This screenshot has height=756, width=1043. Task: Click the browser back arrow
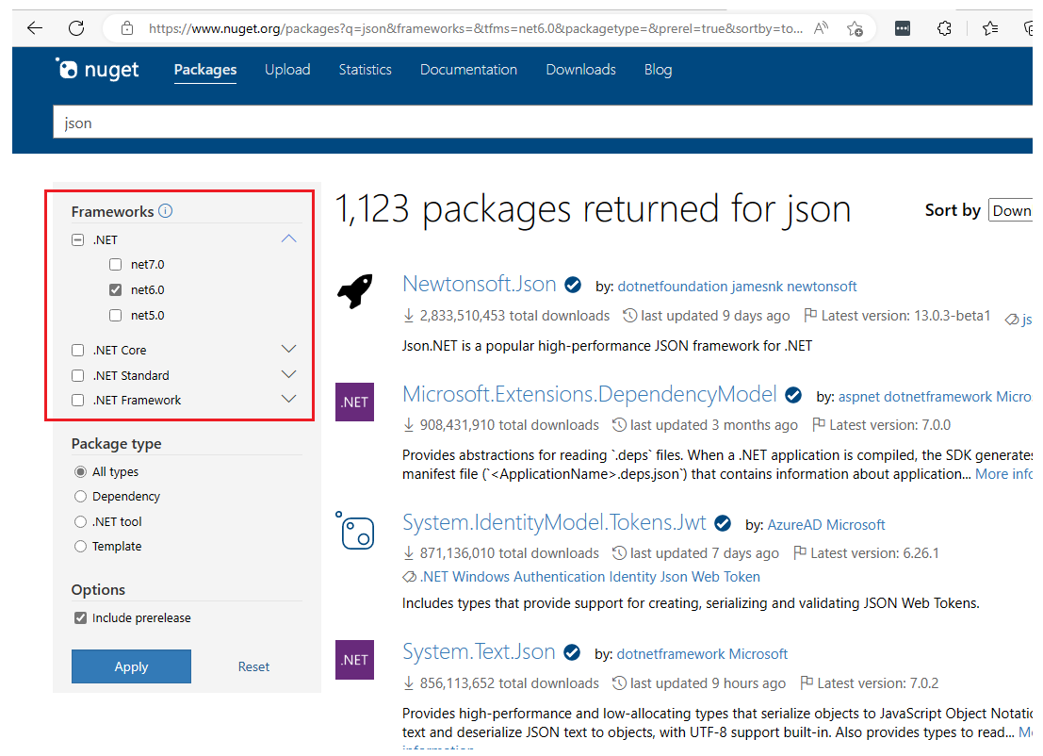pos(35,28)
